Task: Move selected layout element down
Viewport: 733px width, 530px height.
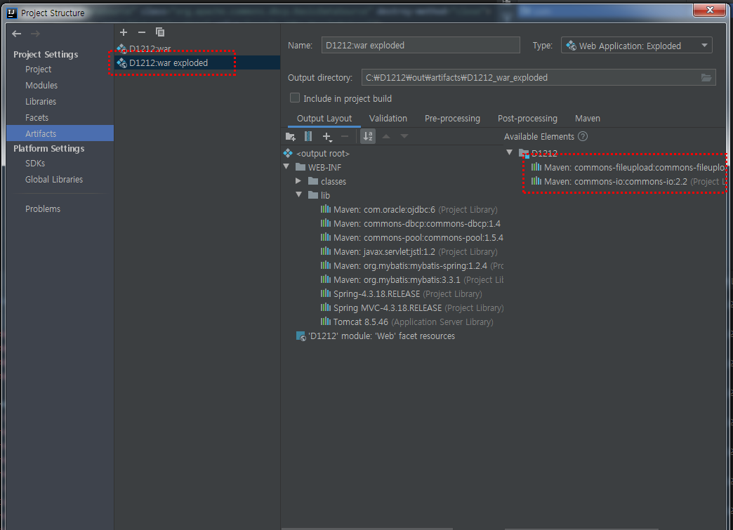Action: tap(404, 136)
